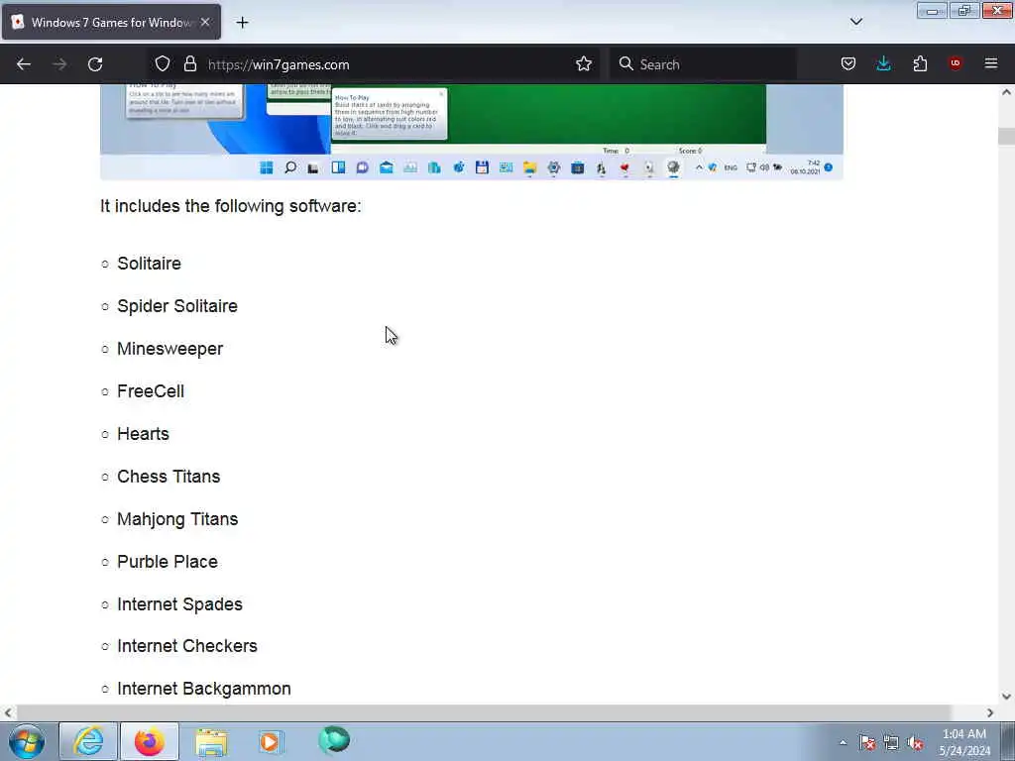Image resolution: width=1015 pixels, height=761 pixels.
Task: Click the Chess Titans list item
Action: tap(169, 477)
